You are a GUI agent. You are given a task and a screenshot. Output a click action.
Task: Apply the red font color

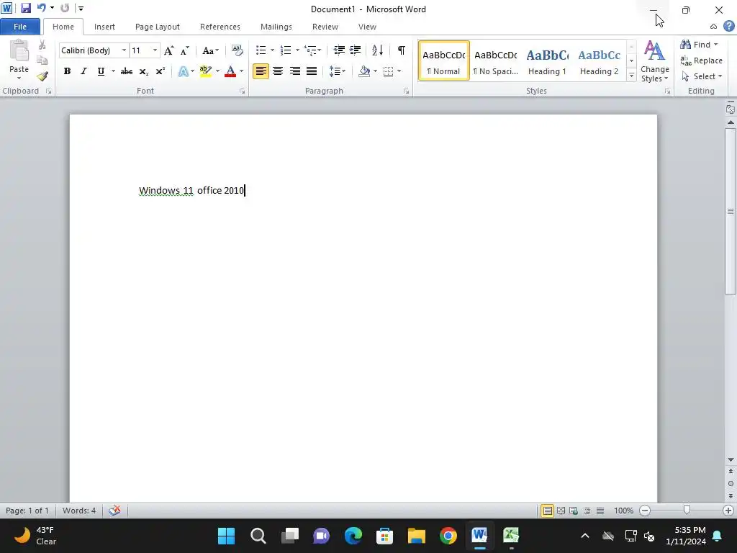click(230, 71)
